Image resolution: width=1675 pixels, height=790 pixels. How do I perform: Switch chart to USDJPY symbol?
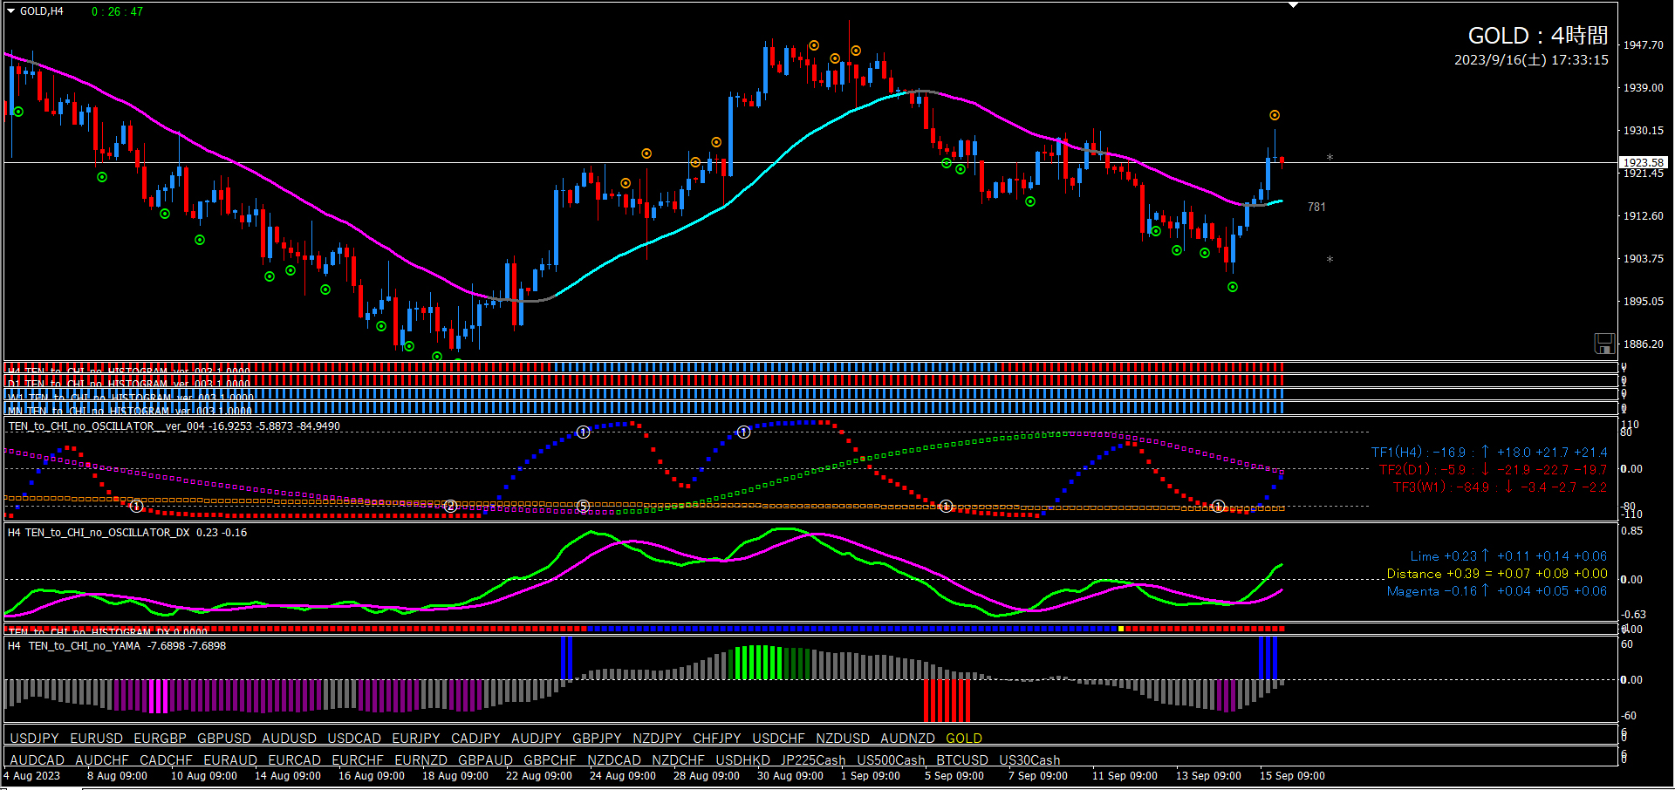(34, 739)
